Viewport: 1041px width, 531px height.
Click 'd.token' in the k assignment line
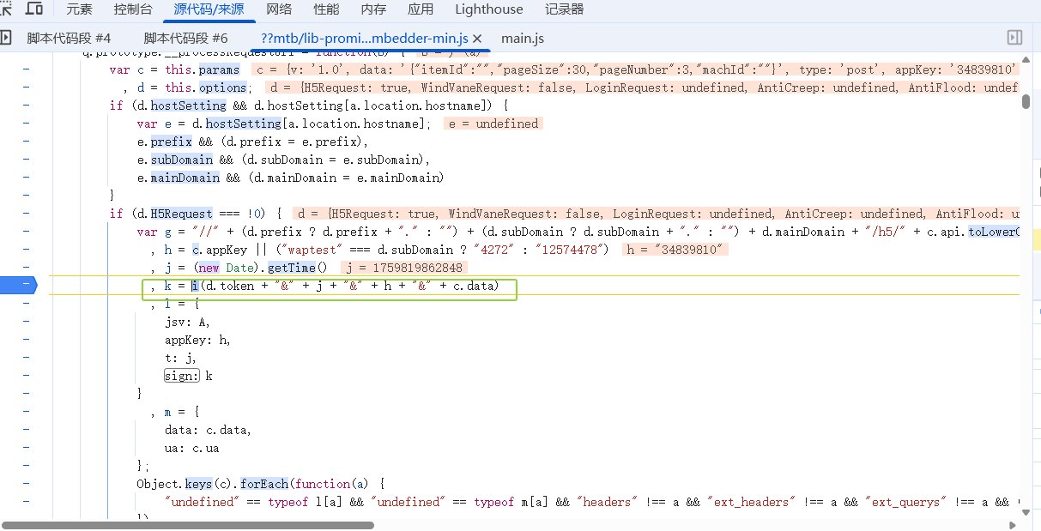[x=230, y=286]
